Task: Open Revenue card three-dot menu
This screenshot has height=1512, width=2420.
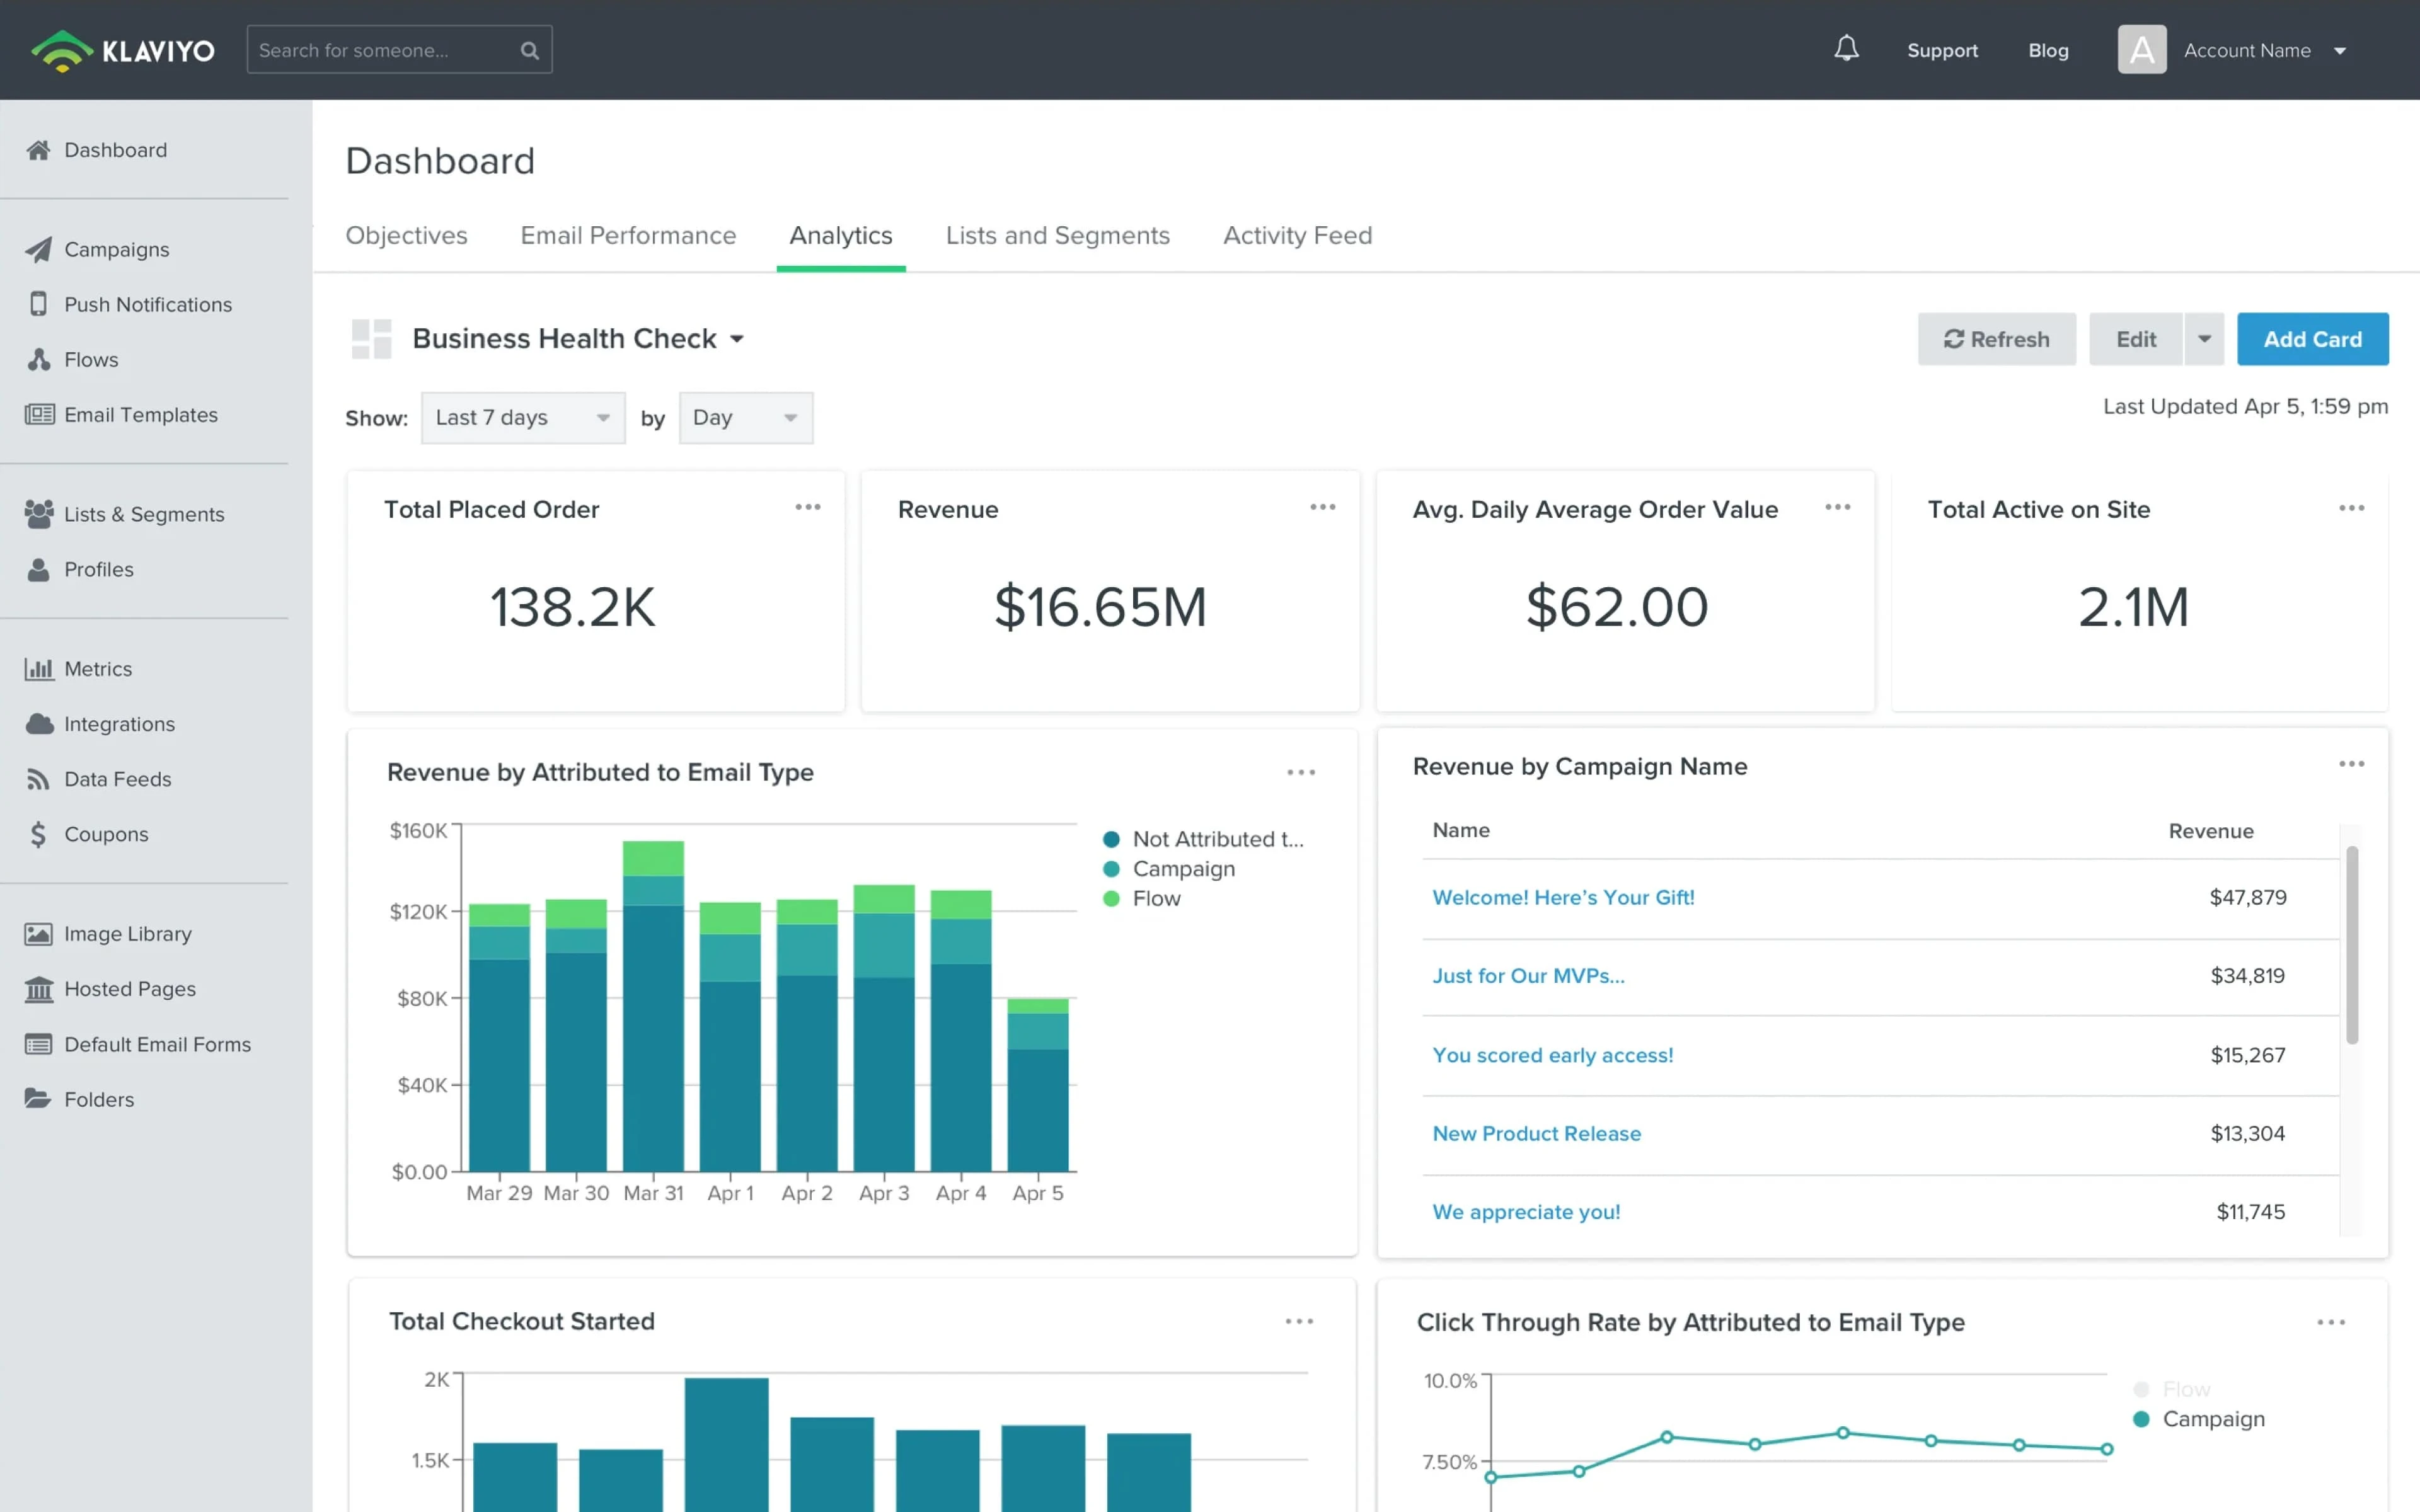Action: coord(1322,508)
